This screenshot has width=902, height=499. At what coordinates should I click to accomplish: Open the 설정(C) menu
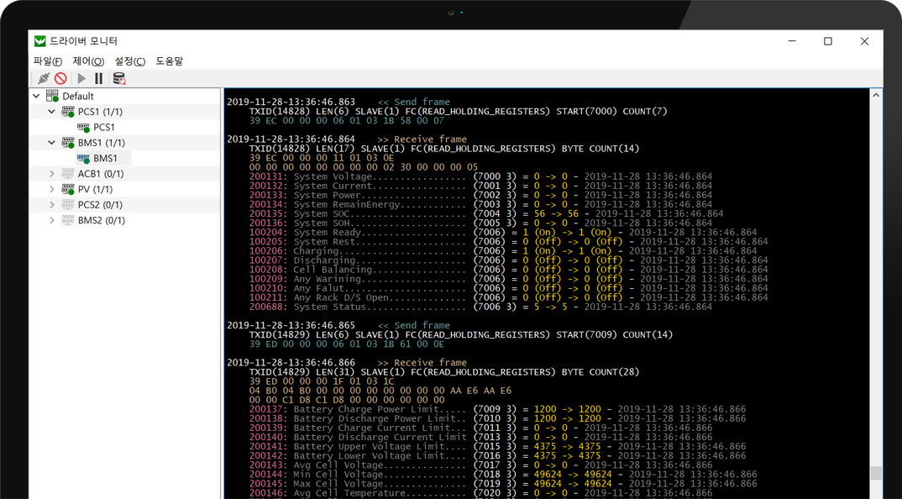[130, 61]
